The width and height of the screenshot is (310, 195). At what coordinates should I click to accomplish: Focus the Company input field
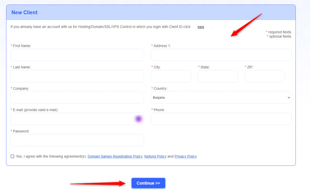(x=77, y=97)
